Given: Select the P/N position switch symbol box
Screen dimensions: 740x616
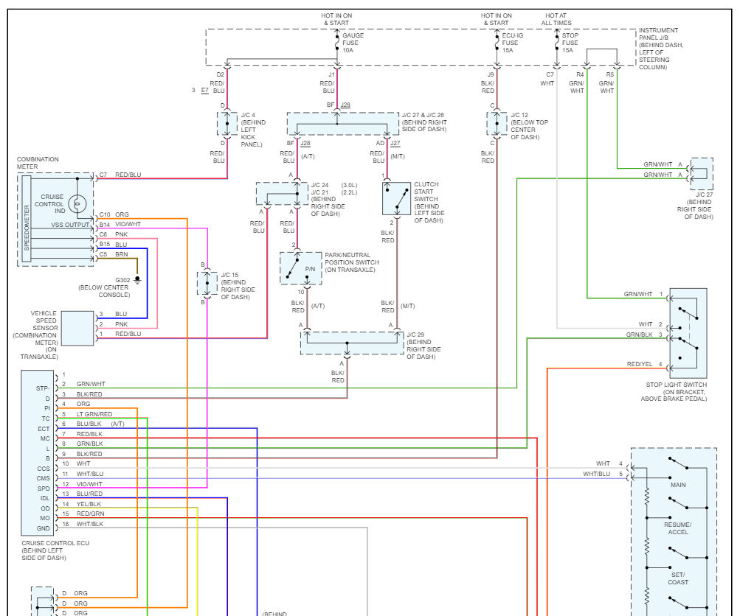Looking at the screenshot, I should (x=300, y=268).
